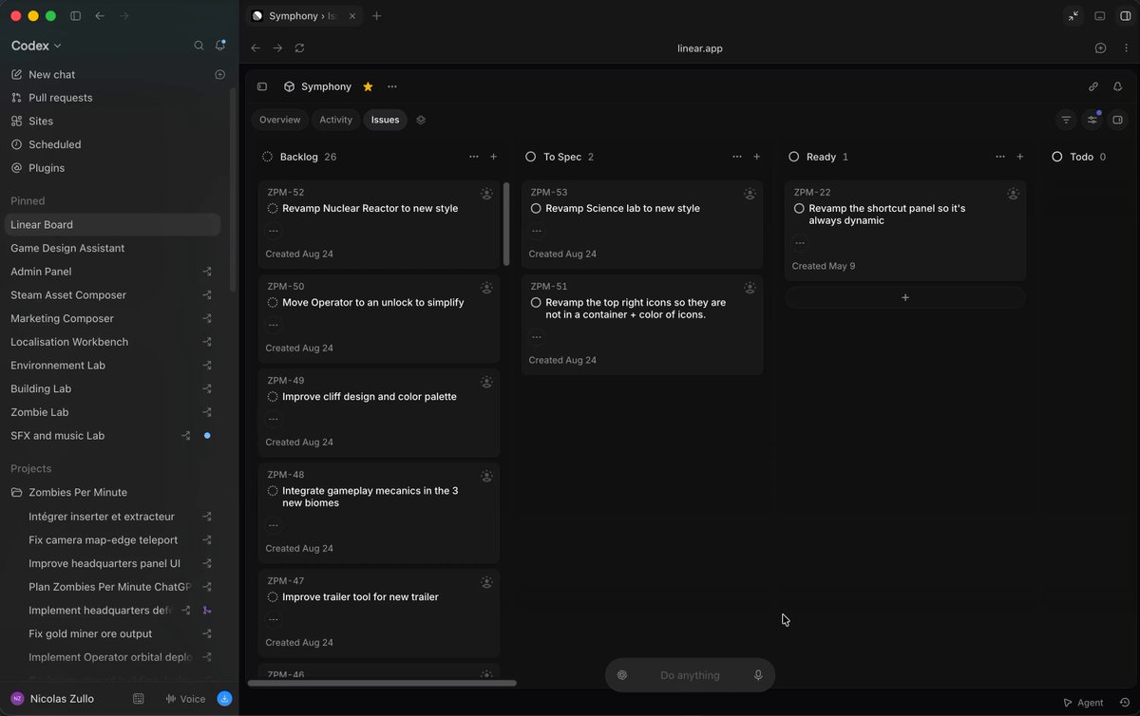Open the Codex workspace dropdown
The width and height of the screenshot is (1140, 716).
(x=36, y=46)
